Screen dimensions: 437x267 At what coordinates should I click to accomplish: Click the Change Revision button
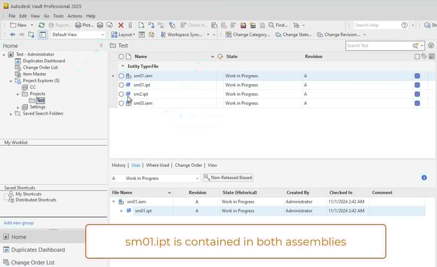pos(339,35)
